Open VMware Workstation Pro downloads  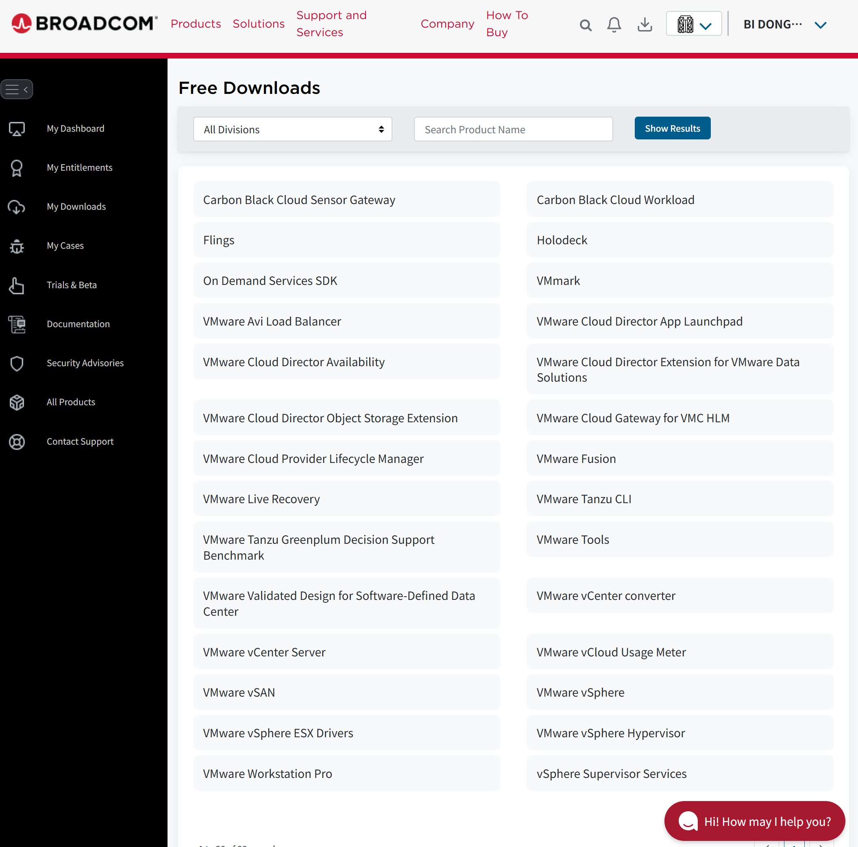[x=267, y=773]
